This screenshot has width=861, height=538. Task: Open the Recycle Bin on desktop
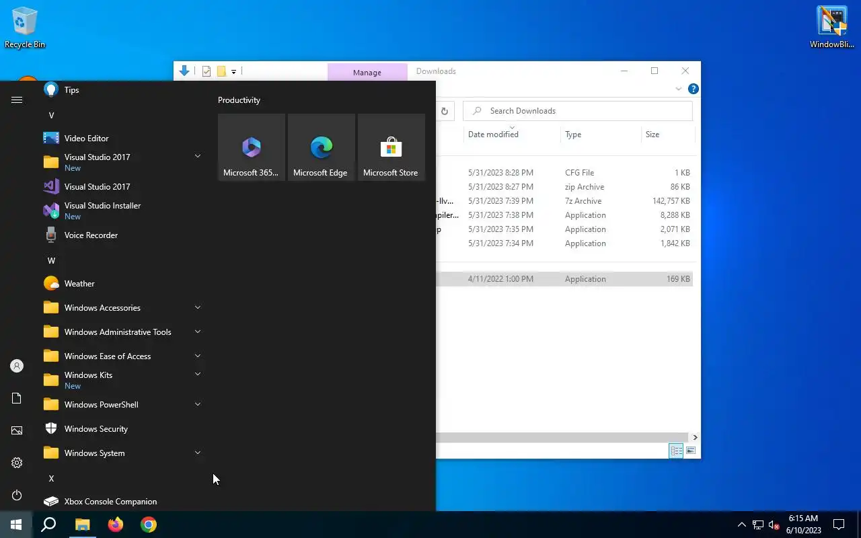[25, 27]
